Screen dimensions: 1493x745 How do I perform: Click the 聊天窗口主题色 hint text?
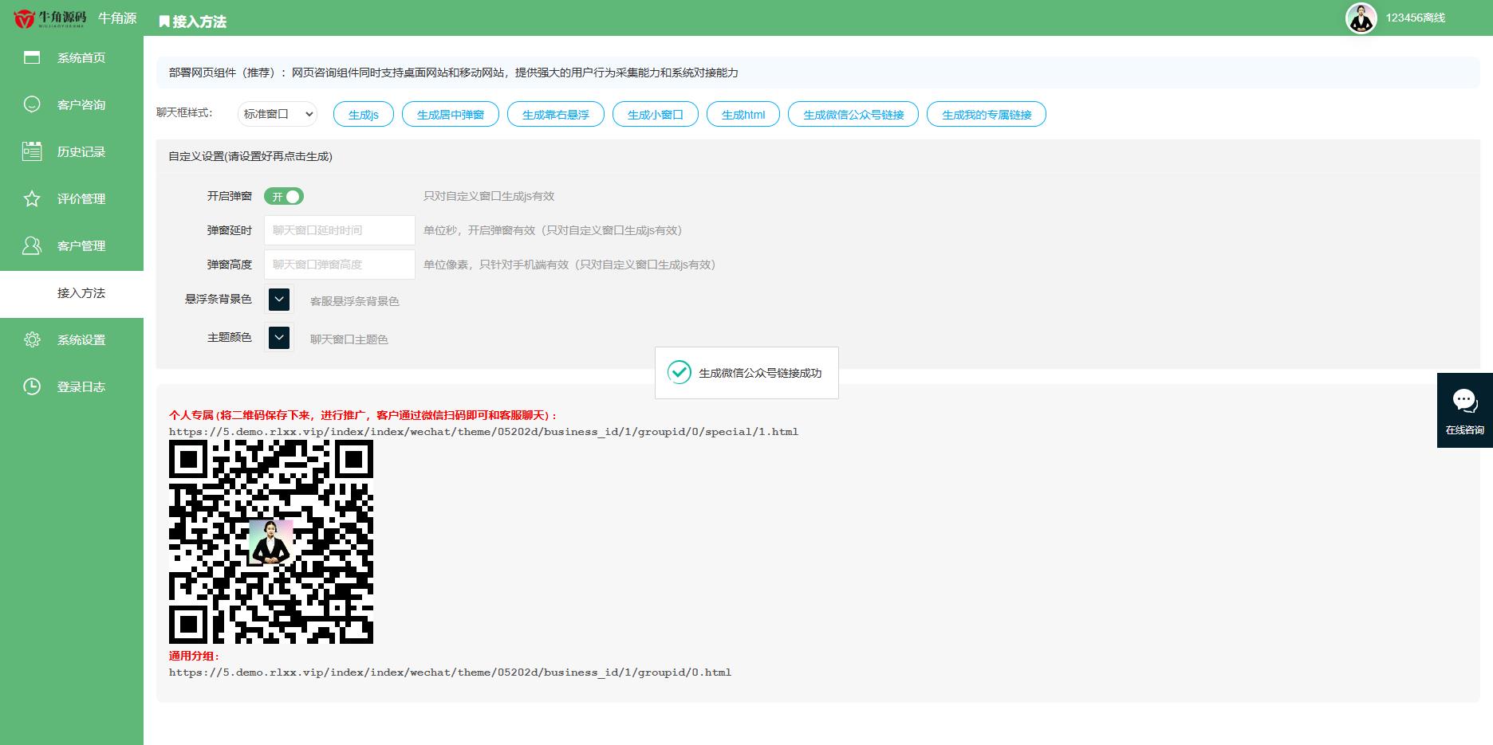pos(349,339)
